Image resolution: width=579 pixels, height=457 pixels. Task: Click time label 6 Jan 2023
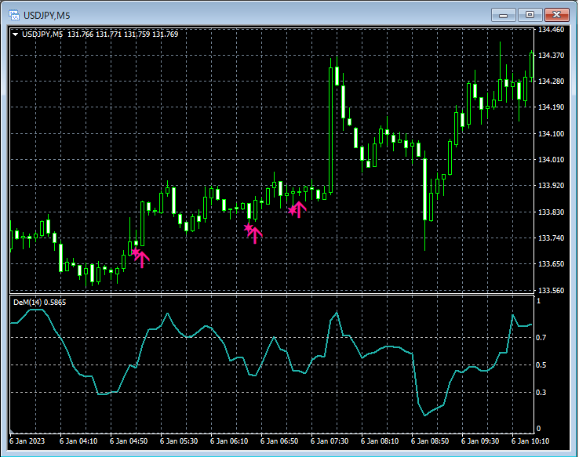(27, 441)
